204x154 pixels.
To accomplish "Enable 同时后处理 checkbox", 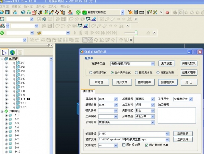I will pyautogui.click(x=124, y=145).
